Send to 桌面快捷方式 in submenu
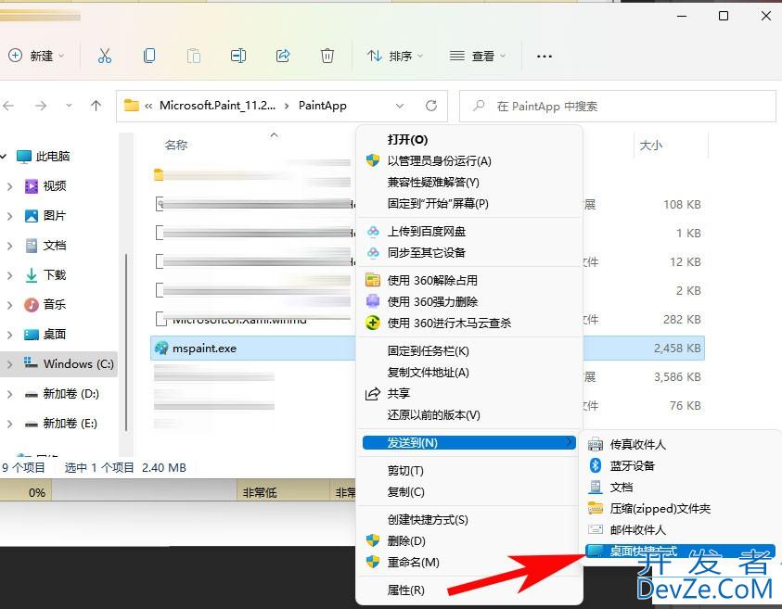This screenshot has height=609, width=782. 680,551
